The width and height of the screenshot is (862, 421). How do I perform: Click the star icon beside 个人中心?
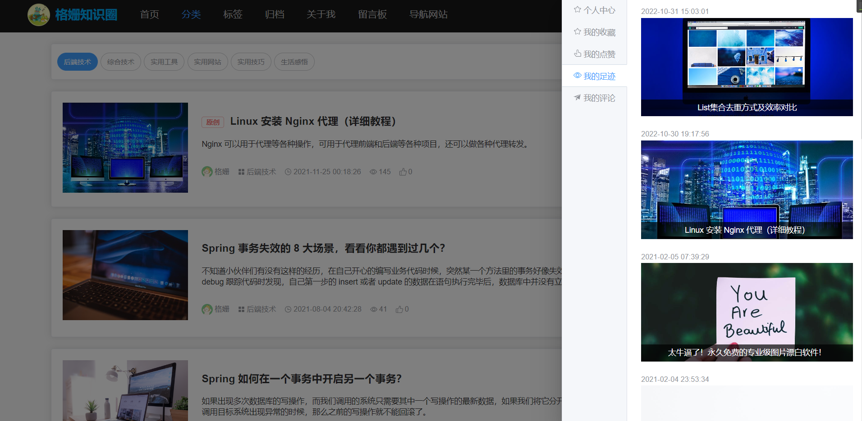click(x=577, y=9)
